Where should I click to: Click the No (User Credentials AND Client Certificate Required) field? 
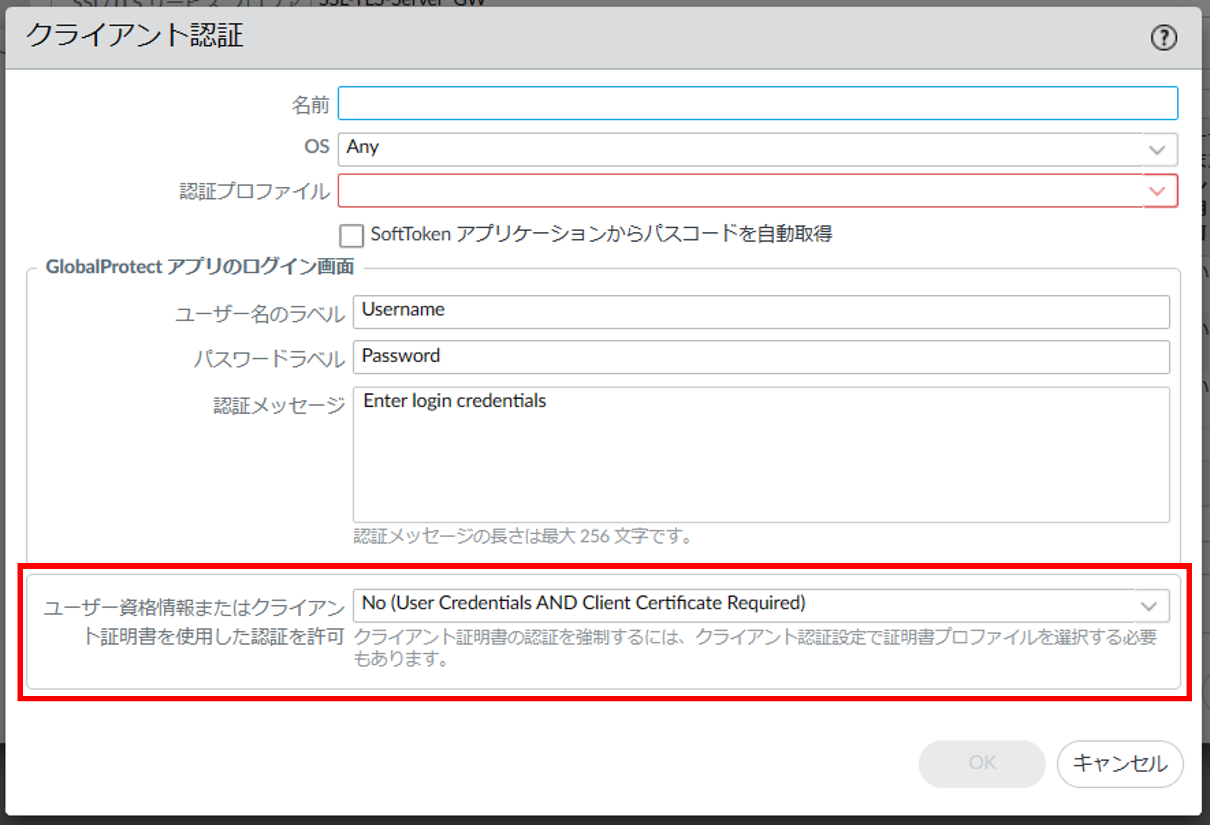(745, 605)
